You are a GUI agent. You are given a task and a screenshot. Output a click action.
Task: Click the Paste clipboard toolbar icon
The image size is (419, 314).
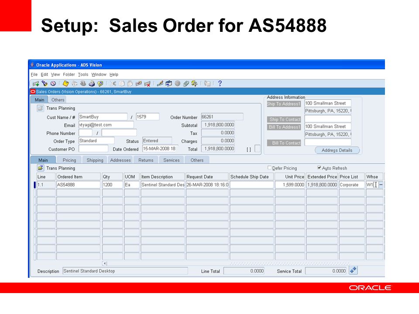130,84
